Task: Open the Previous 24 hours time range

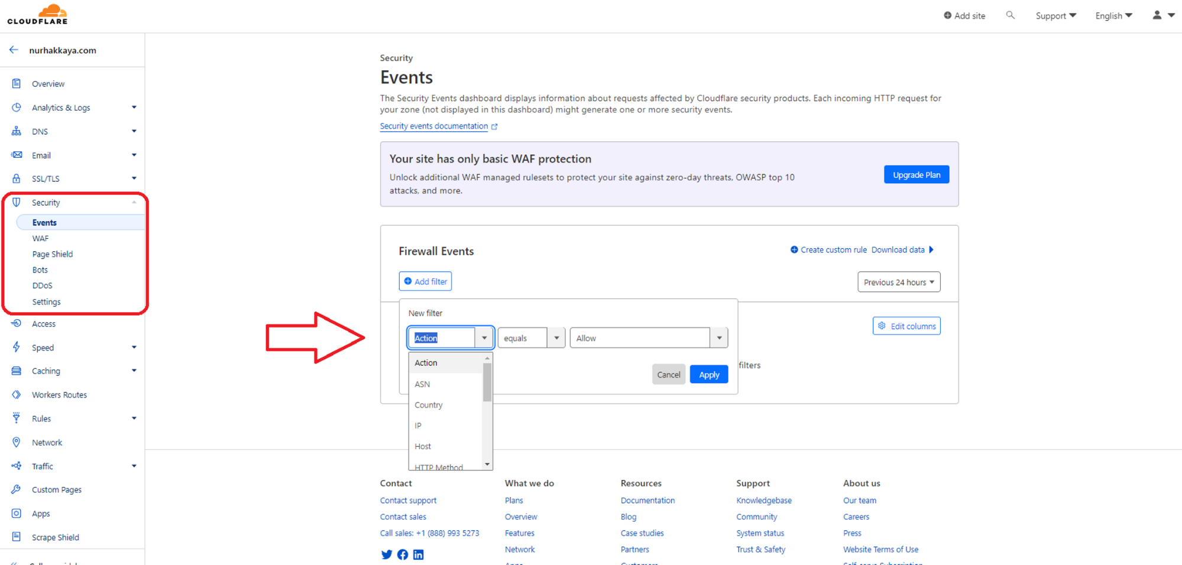Action: (x=899, y=282)
